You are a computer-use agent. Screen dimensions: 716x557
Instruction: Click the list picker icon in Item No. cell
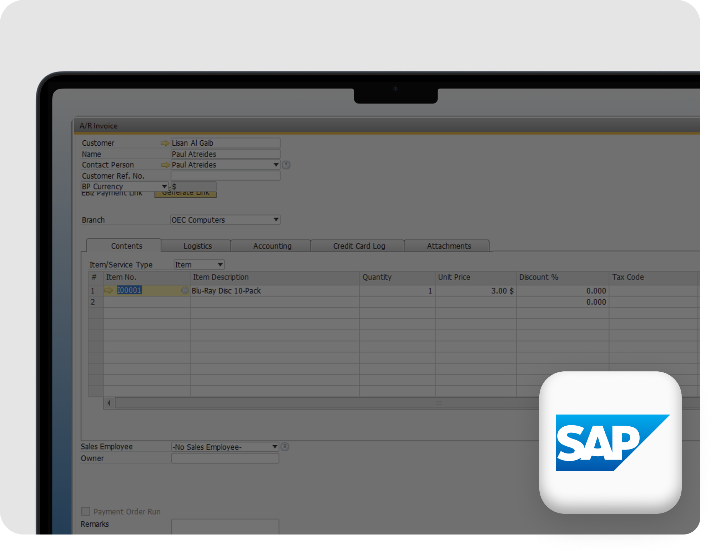185,291
